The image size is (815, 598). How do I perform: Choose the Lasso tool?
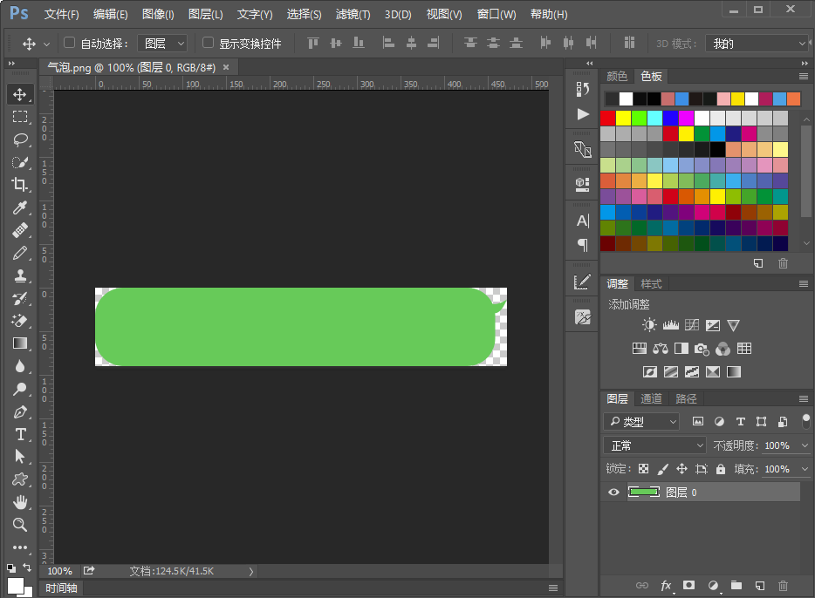coord(20,139)
